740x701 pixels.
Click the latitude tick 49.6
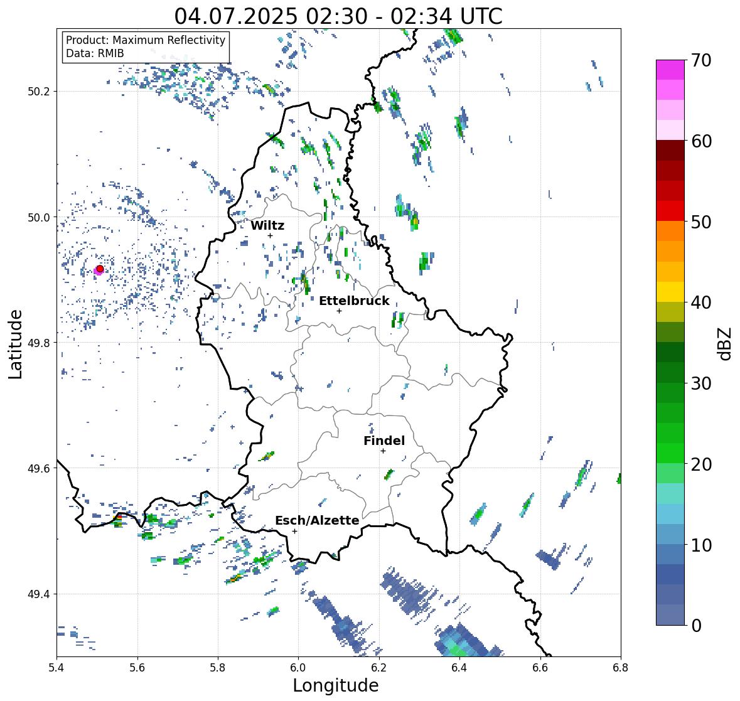point(39,468)
